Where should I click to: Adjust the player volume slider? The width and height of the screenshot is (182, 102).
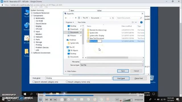coord(127,100)
